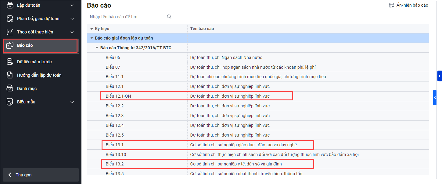Expand the Theo dõi thực hiện chevron

point(72,32)
